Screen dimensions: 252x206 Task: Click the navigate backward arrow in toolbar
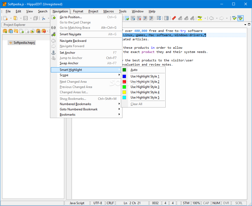pos(211,18)
